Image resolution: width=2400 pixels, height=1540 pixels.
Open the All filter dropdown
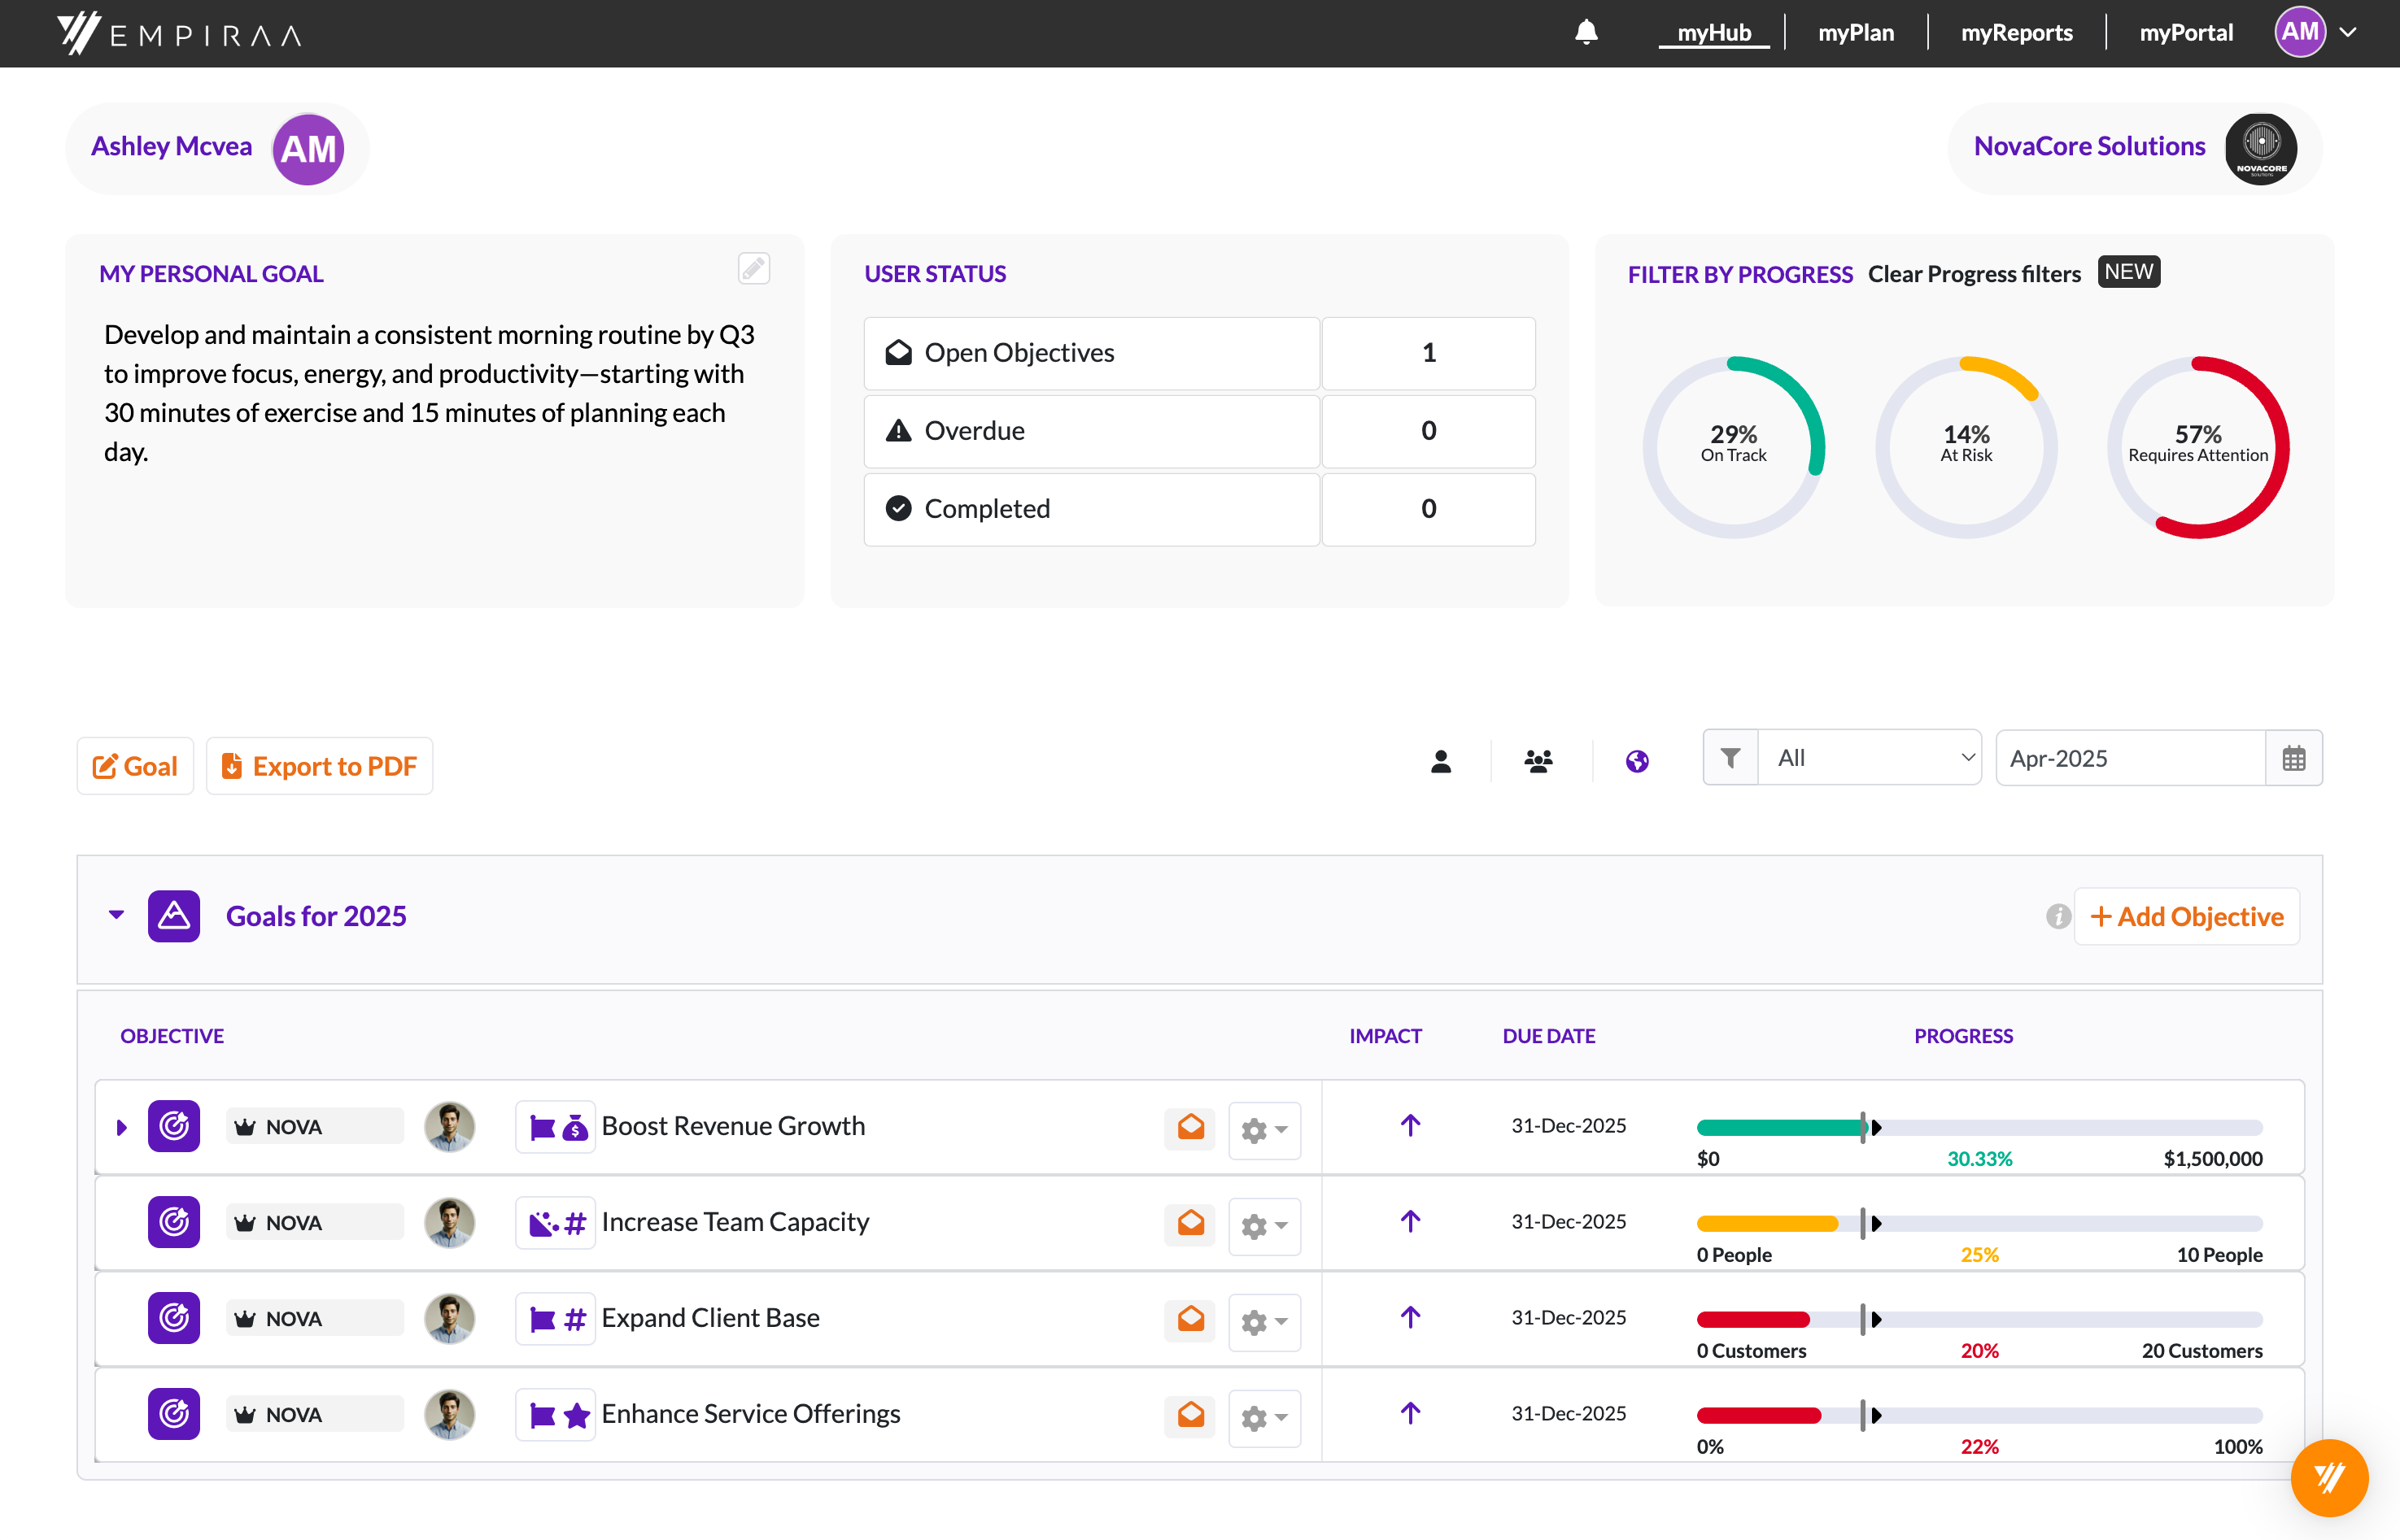(1870, 757)
